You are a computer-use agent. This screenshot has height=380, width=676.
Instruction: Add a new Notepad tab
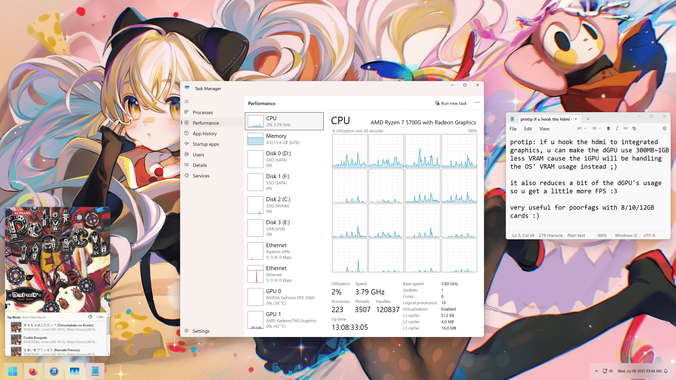588,119
